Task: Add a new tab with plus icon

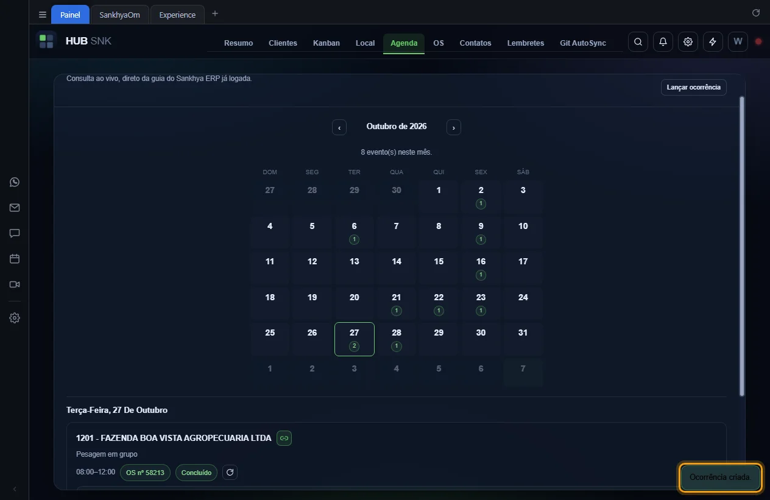Action: 214,14
